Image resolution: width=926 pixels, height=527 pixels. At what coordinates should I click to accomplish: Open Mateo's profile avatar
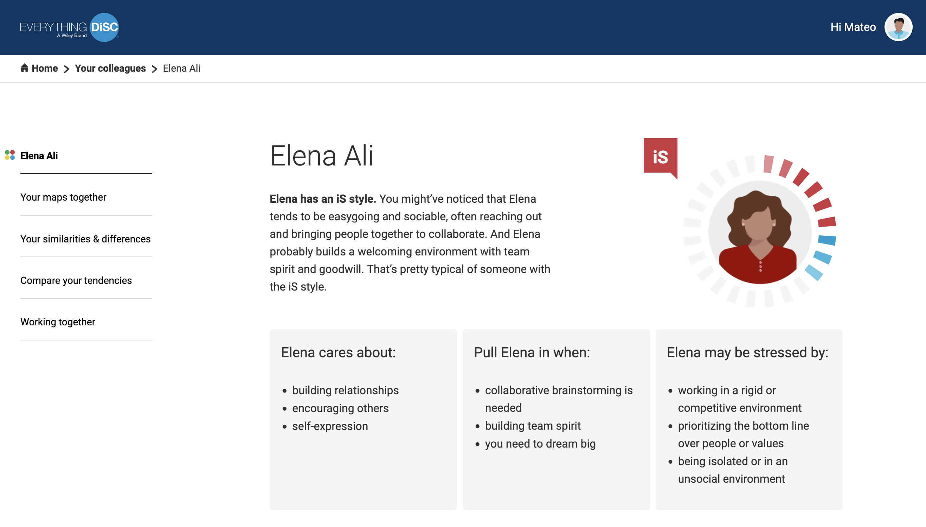pos(898,27)
